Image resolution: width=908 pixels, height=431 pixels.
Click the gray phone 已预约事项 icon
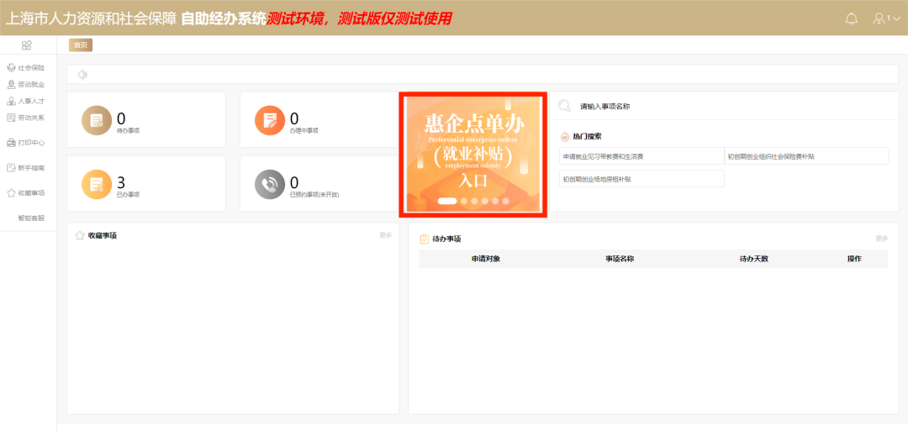(x=270, y=184)
